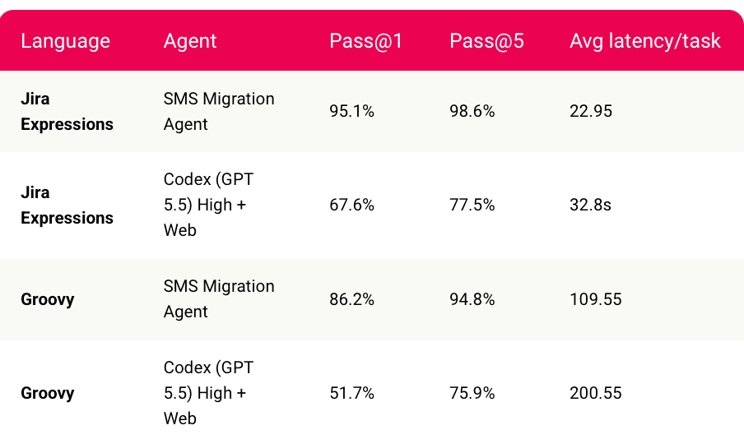Click the 94.8% Pass@5 value

(472, 299)
